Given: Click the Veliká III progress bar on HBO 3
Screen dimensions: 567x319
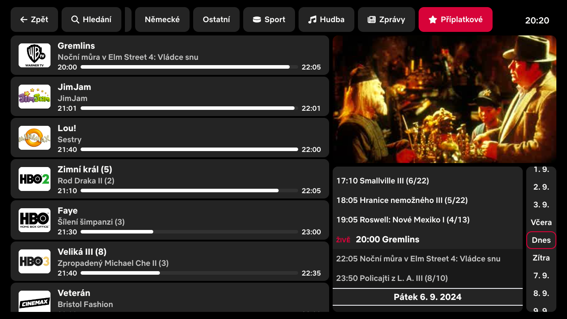Looking at the screenshot, I should pos(189,273).
